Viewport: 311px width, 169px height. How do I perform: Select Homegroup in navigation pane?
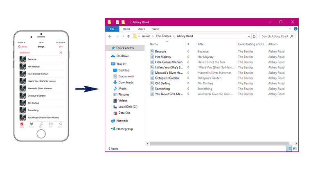[122, 129]
